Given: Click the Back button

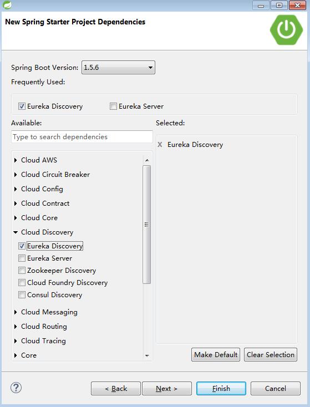Looking at the screenshot, I should tap(116, 388).
